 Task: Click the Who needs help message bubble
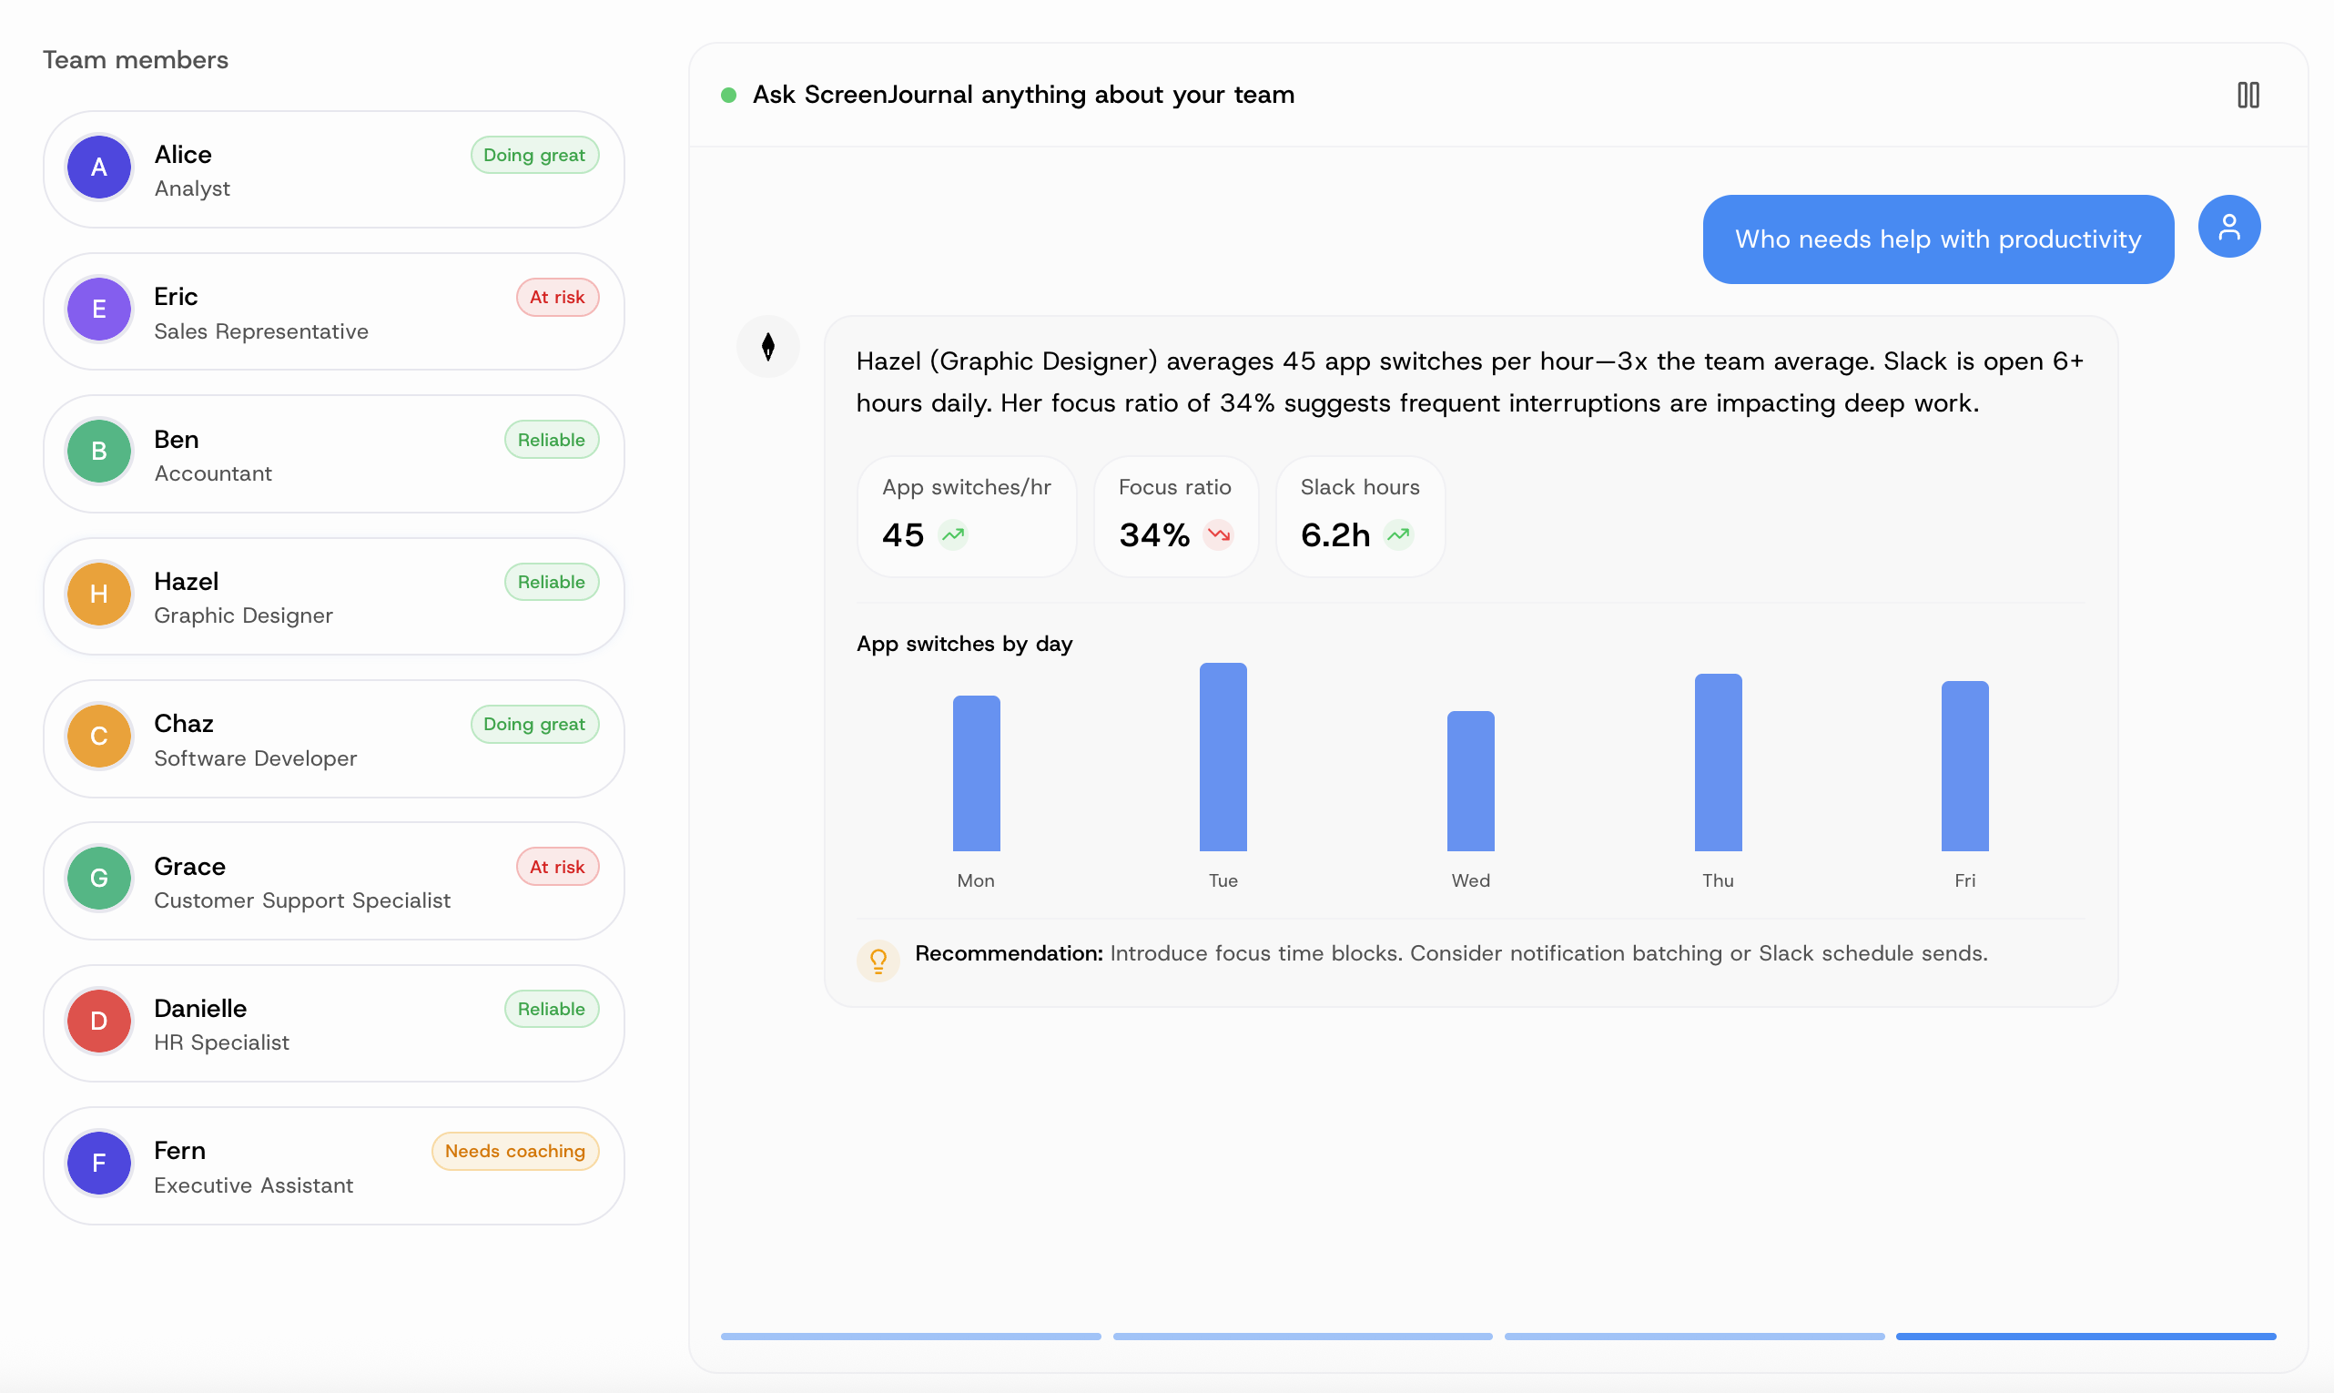(1937, 239)
